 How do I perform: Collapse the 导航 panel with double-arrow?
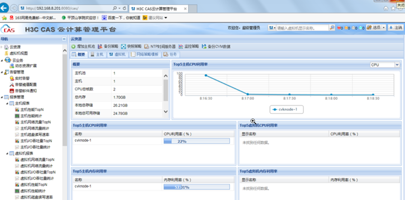pos(64,39)
